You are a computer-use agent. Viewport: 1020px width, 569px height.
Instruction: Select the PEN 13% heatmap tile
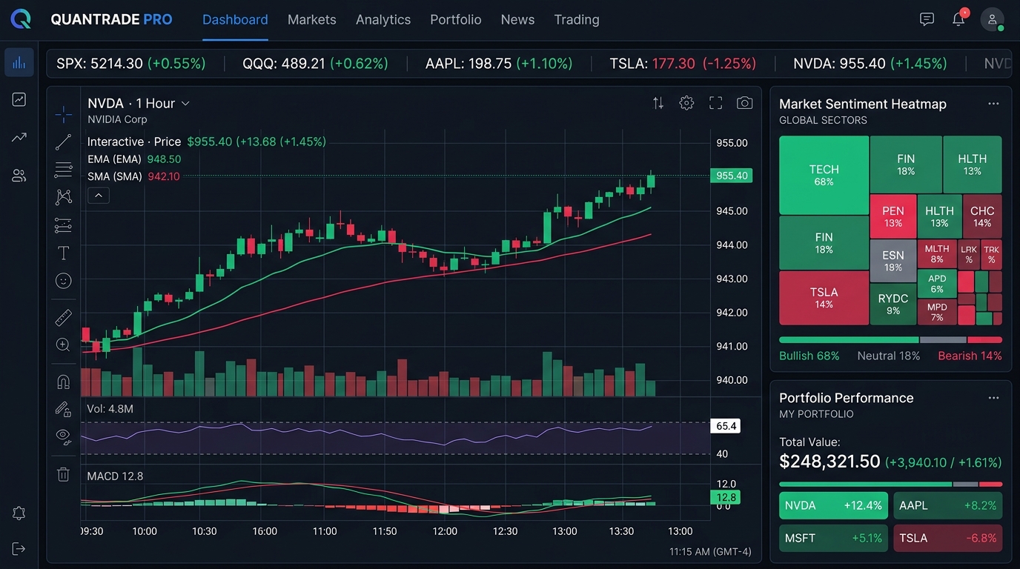(893, 216)
